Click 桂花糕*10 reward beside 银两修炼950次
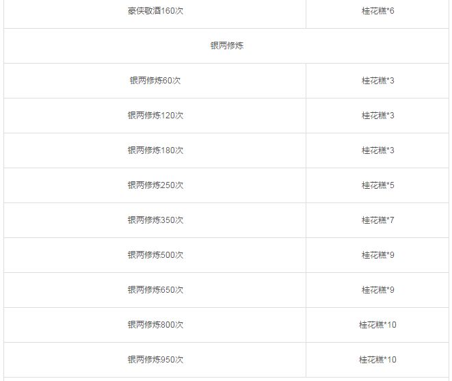Viewport: 452px width, 381px height. [377, 360]
